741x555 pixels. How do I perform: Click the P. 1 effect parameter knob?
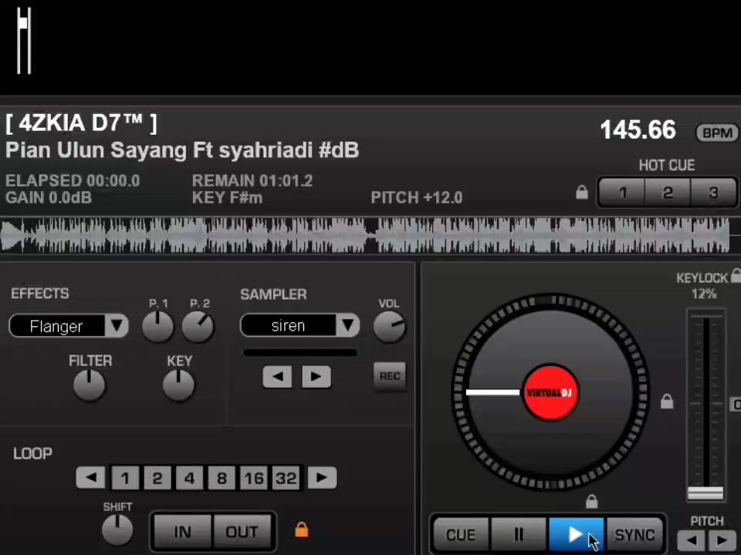tap(157, 327)
